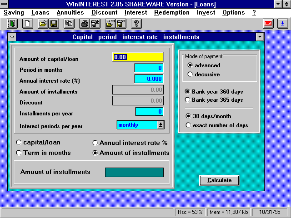This screenshot has height=218, width=291.
Task: Click the new blank document icon
Action: [x=27, y=23]
